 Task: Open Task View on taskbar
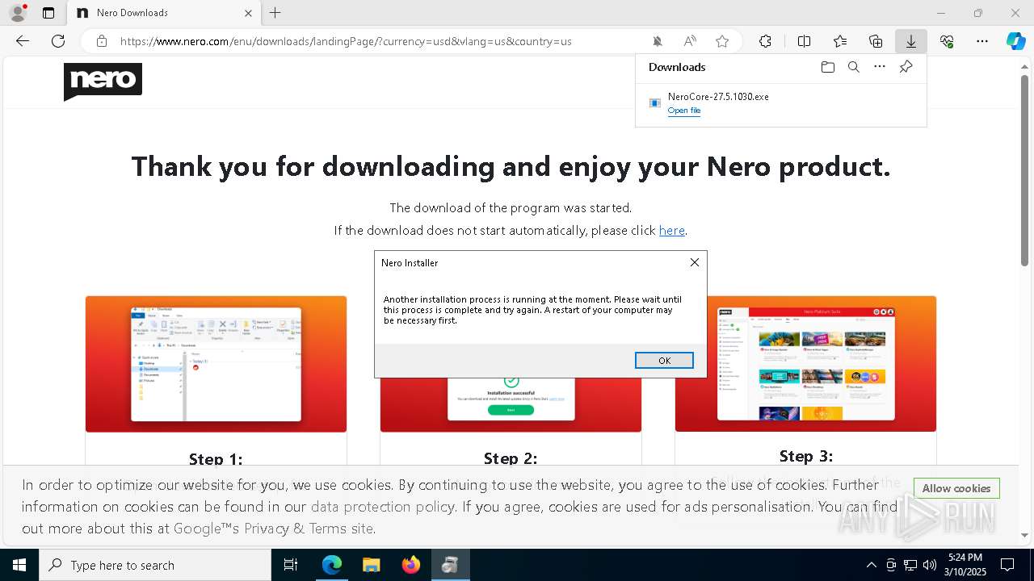pos(291,565)
